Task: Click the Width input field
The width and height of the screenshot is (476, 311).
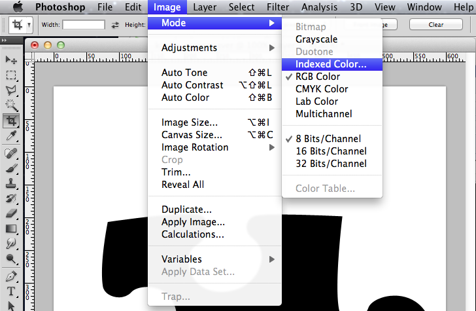Action: point(84,25)
